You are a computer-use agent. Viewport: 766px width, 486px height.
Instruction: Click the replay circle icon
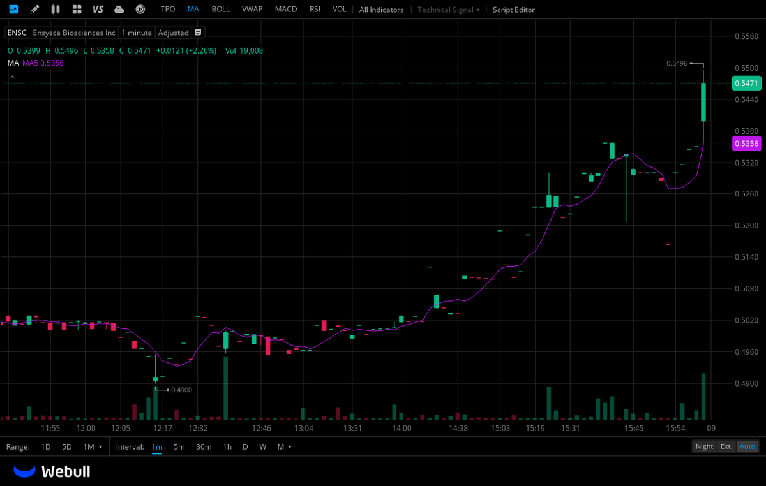click(140, 10)
